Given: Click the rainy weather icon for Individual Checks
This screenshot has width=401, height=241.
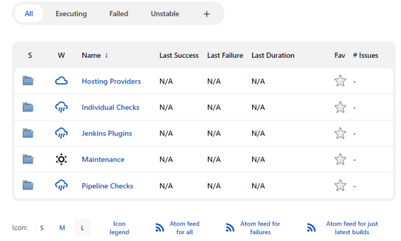Looking at the screenshot, I should pos(61,107).
